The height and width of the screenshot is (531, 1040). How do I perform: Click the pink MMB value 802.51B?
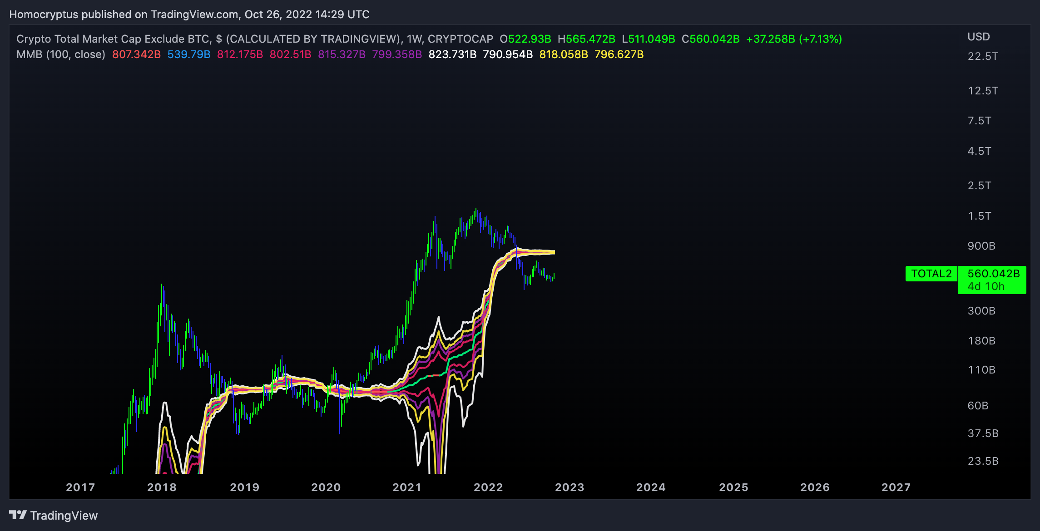(x=291, y=54)
